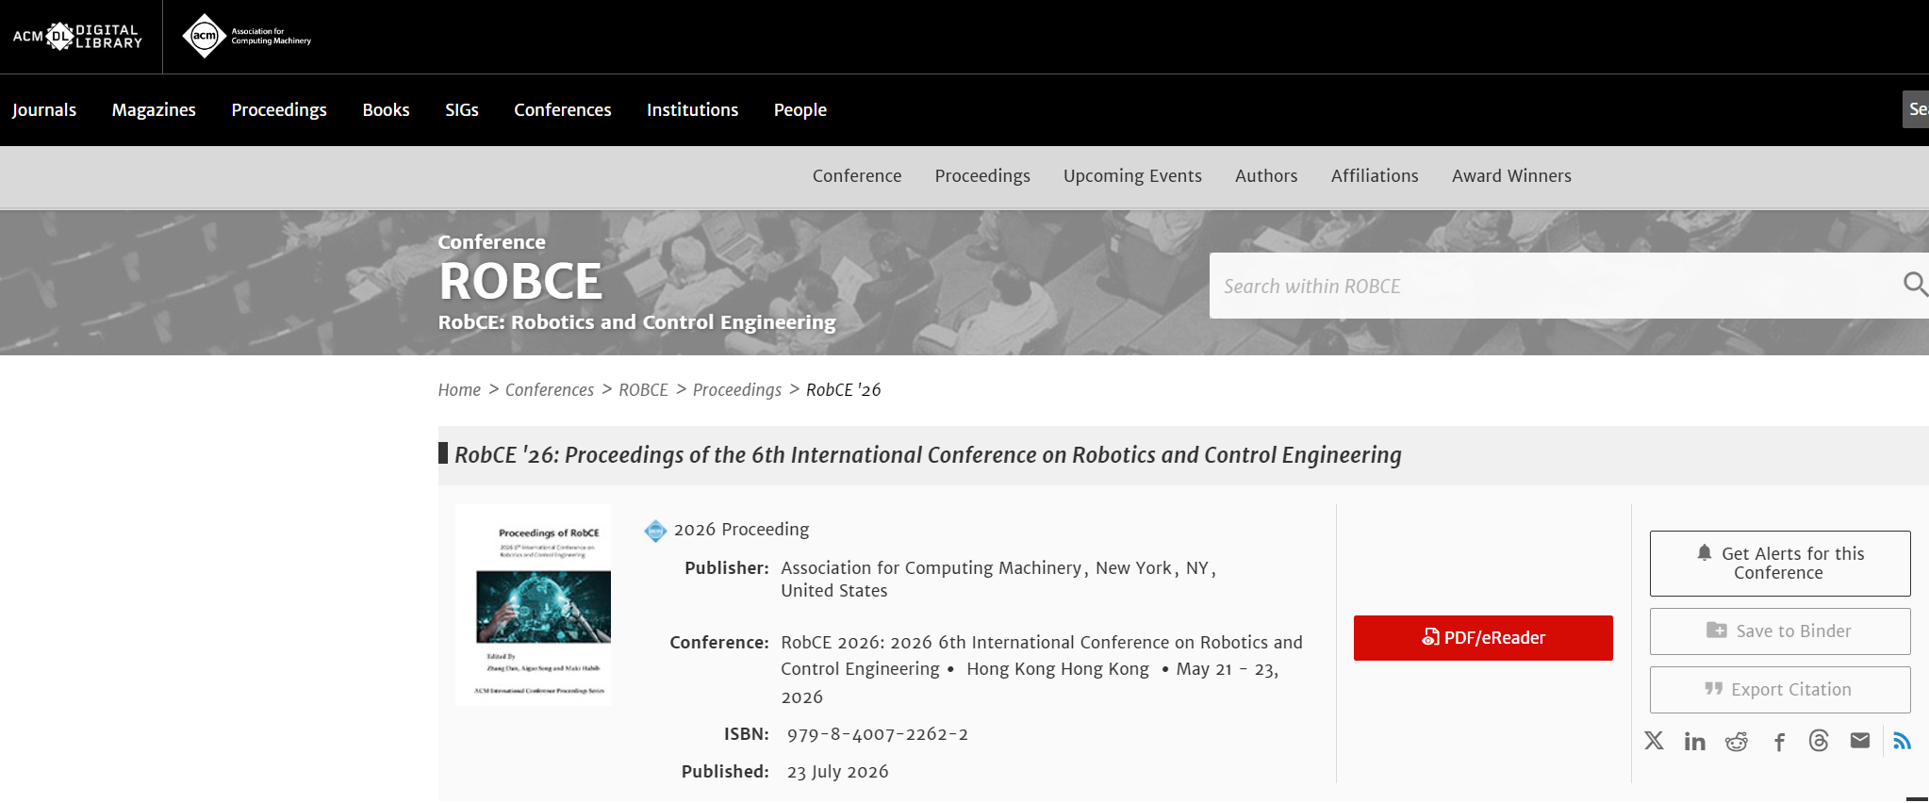The height and width of the screenshot is (803, 1929).
Task: Switch to the Conference tab in gray subnav
Action: (x=857, y=176)
